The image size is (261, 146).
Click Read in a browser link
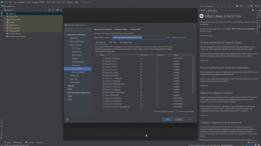pyautogui.click(x=206, y=36)
